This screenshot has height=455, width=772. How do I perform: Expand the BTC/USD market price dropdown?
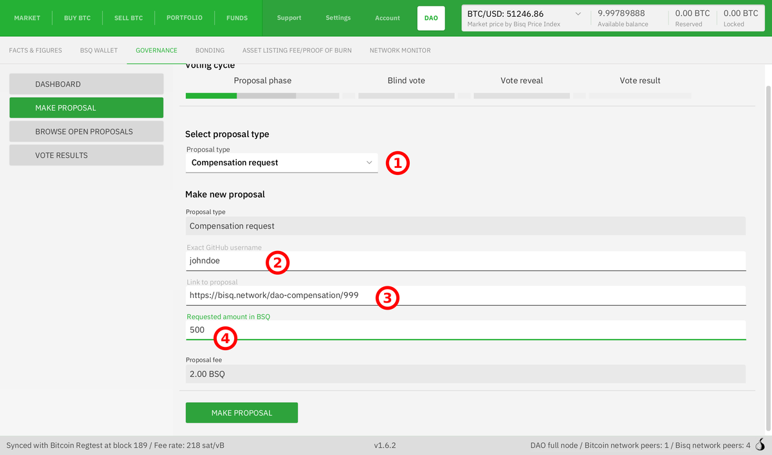click(x=577, y=14)
